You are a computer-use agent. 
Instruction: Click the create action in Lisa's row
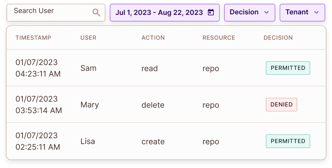[x=153, y=141]
